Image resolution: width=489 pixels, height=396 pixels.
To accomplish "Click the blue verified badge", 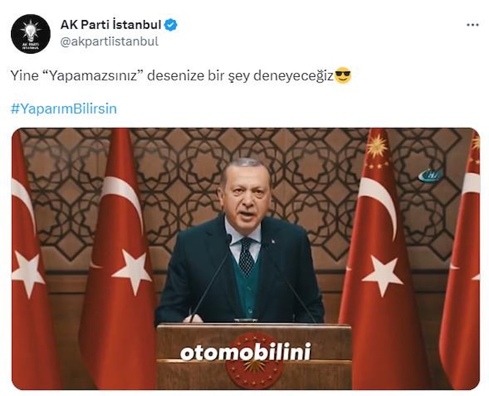I will [x=171, y=25].
